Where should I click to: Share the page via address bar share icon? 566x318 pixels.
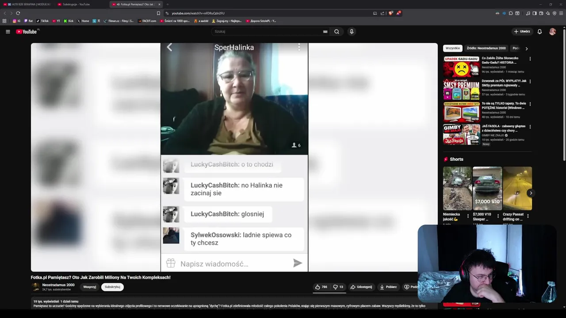point(382,13)
